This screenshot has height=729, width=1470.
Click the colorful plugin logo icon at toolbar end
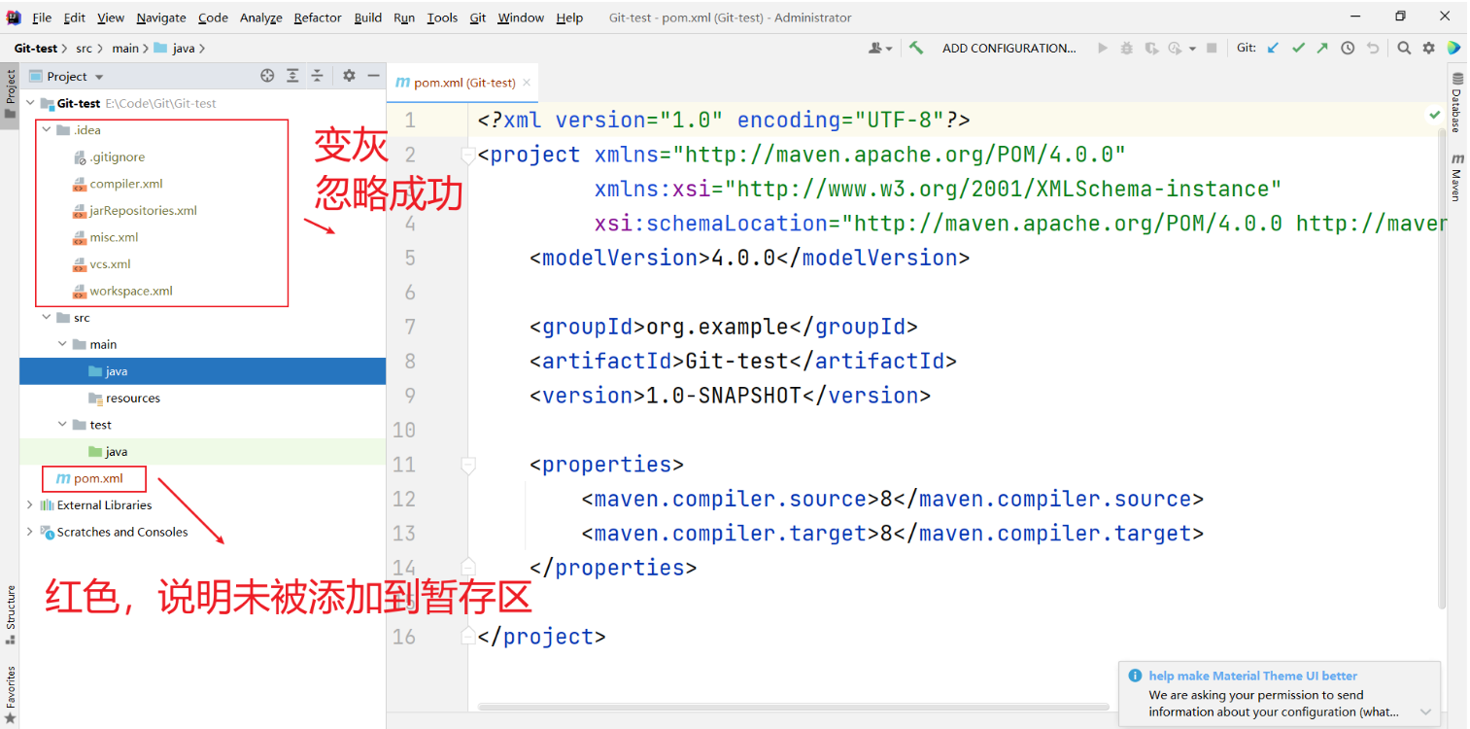tap(1453, 48)
